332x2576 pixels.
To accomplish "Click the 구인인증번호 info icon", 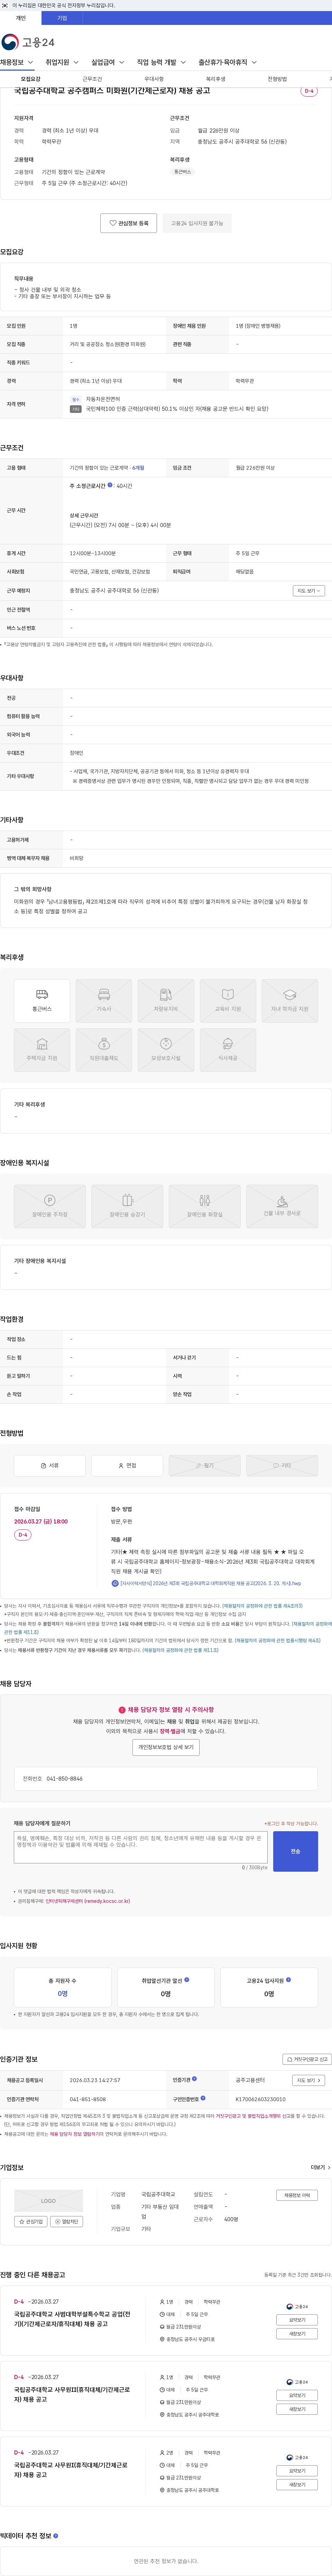I will 203,2098.
